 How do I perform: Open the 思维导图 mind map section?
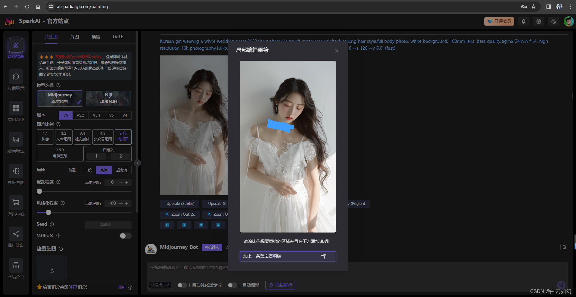[x=16, y=174]
